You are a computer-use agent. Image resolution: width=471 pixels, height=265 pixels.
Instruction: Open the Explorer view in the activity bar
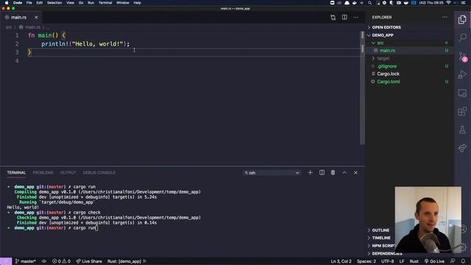click(x=462, y=20)
